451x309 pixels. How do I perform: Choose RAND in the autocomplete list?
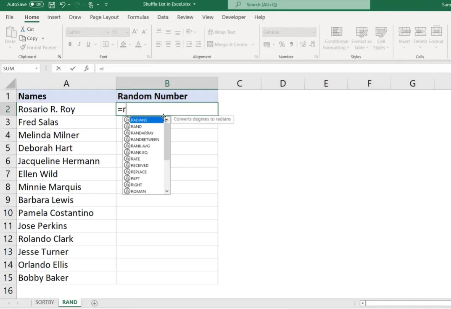(136, 126)
